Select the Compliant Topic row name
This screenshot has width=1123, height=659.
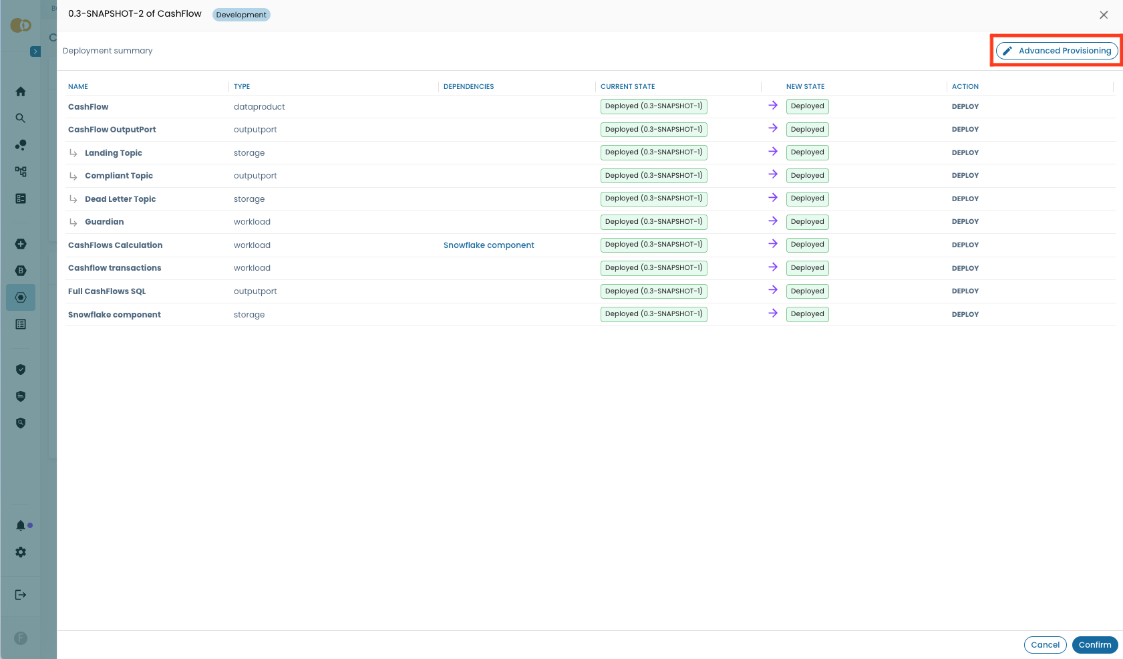[119, 176]
